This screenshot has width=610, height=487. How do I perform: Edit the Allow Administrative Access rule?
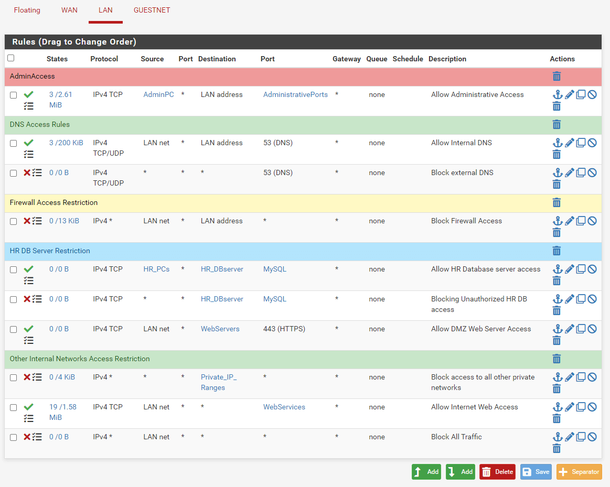(570, 94)
